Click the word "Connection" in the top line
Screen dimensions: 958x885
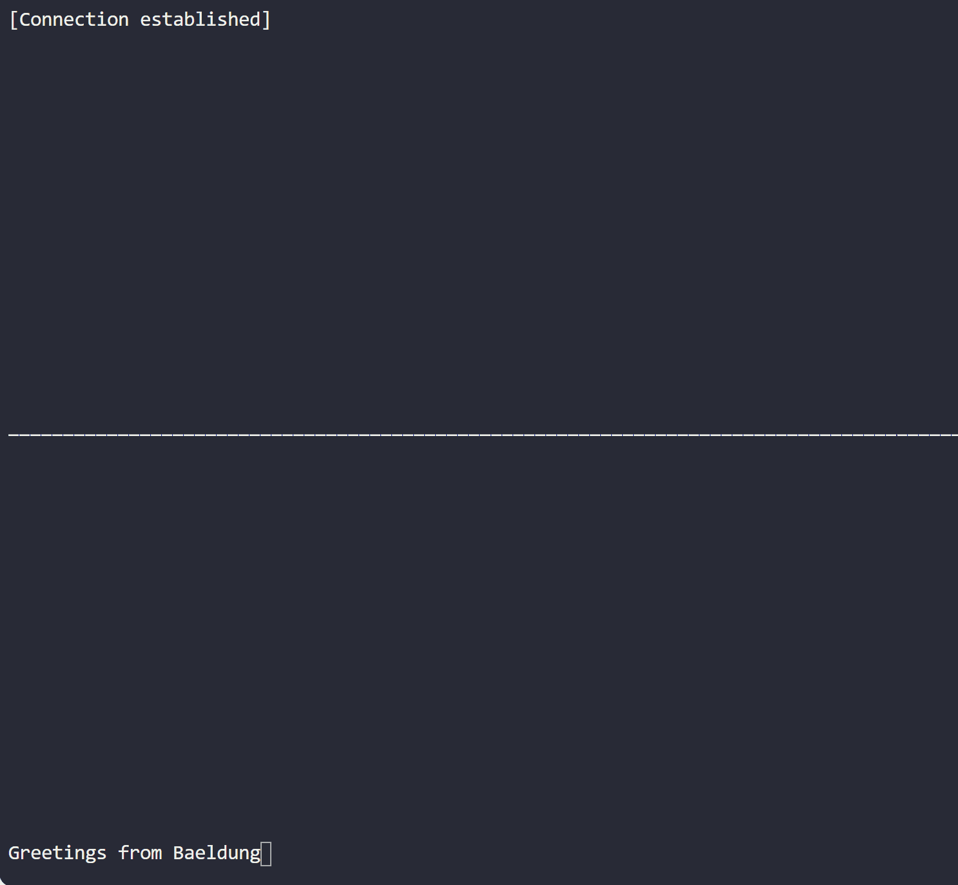point(74,19)
